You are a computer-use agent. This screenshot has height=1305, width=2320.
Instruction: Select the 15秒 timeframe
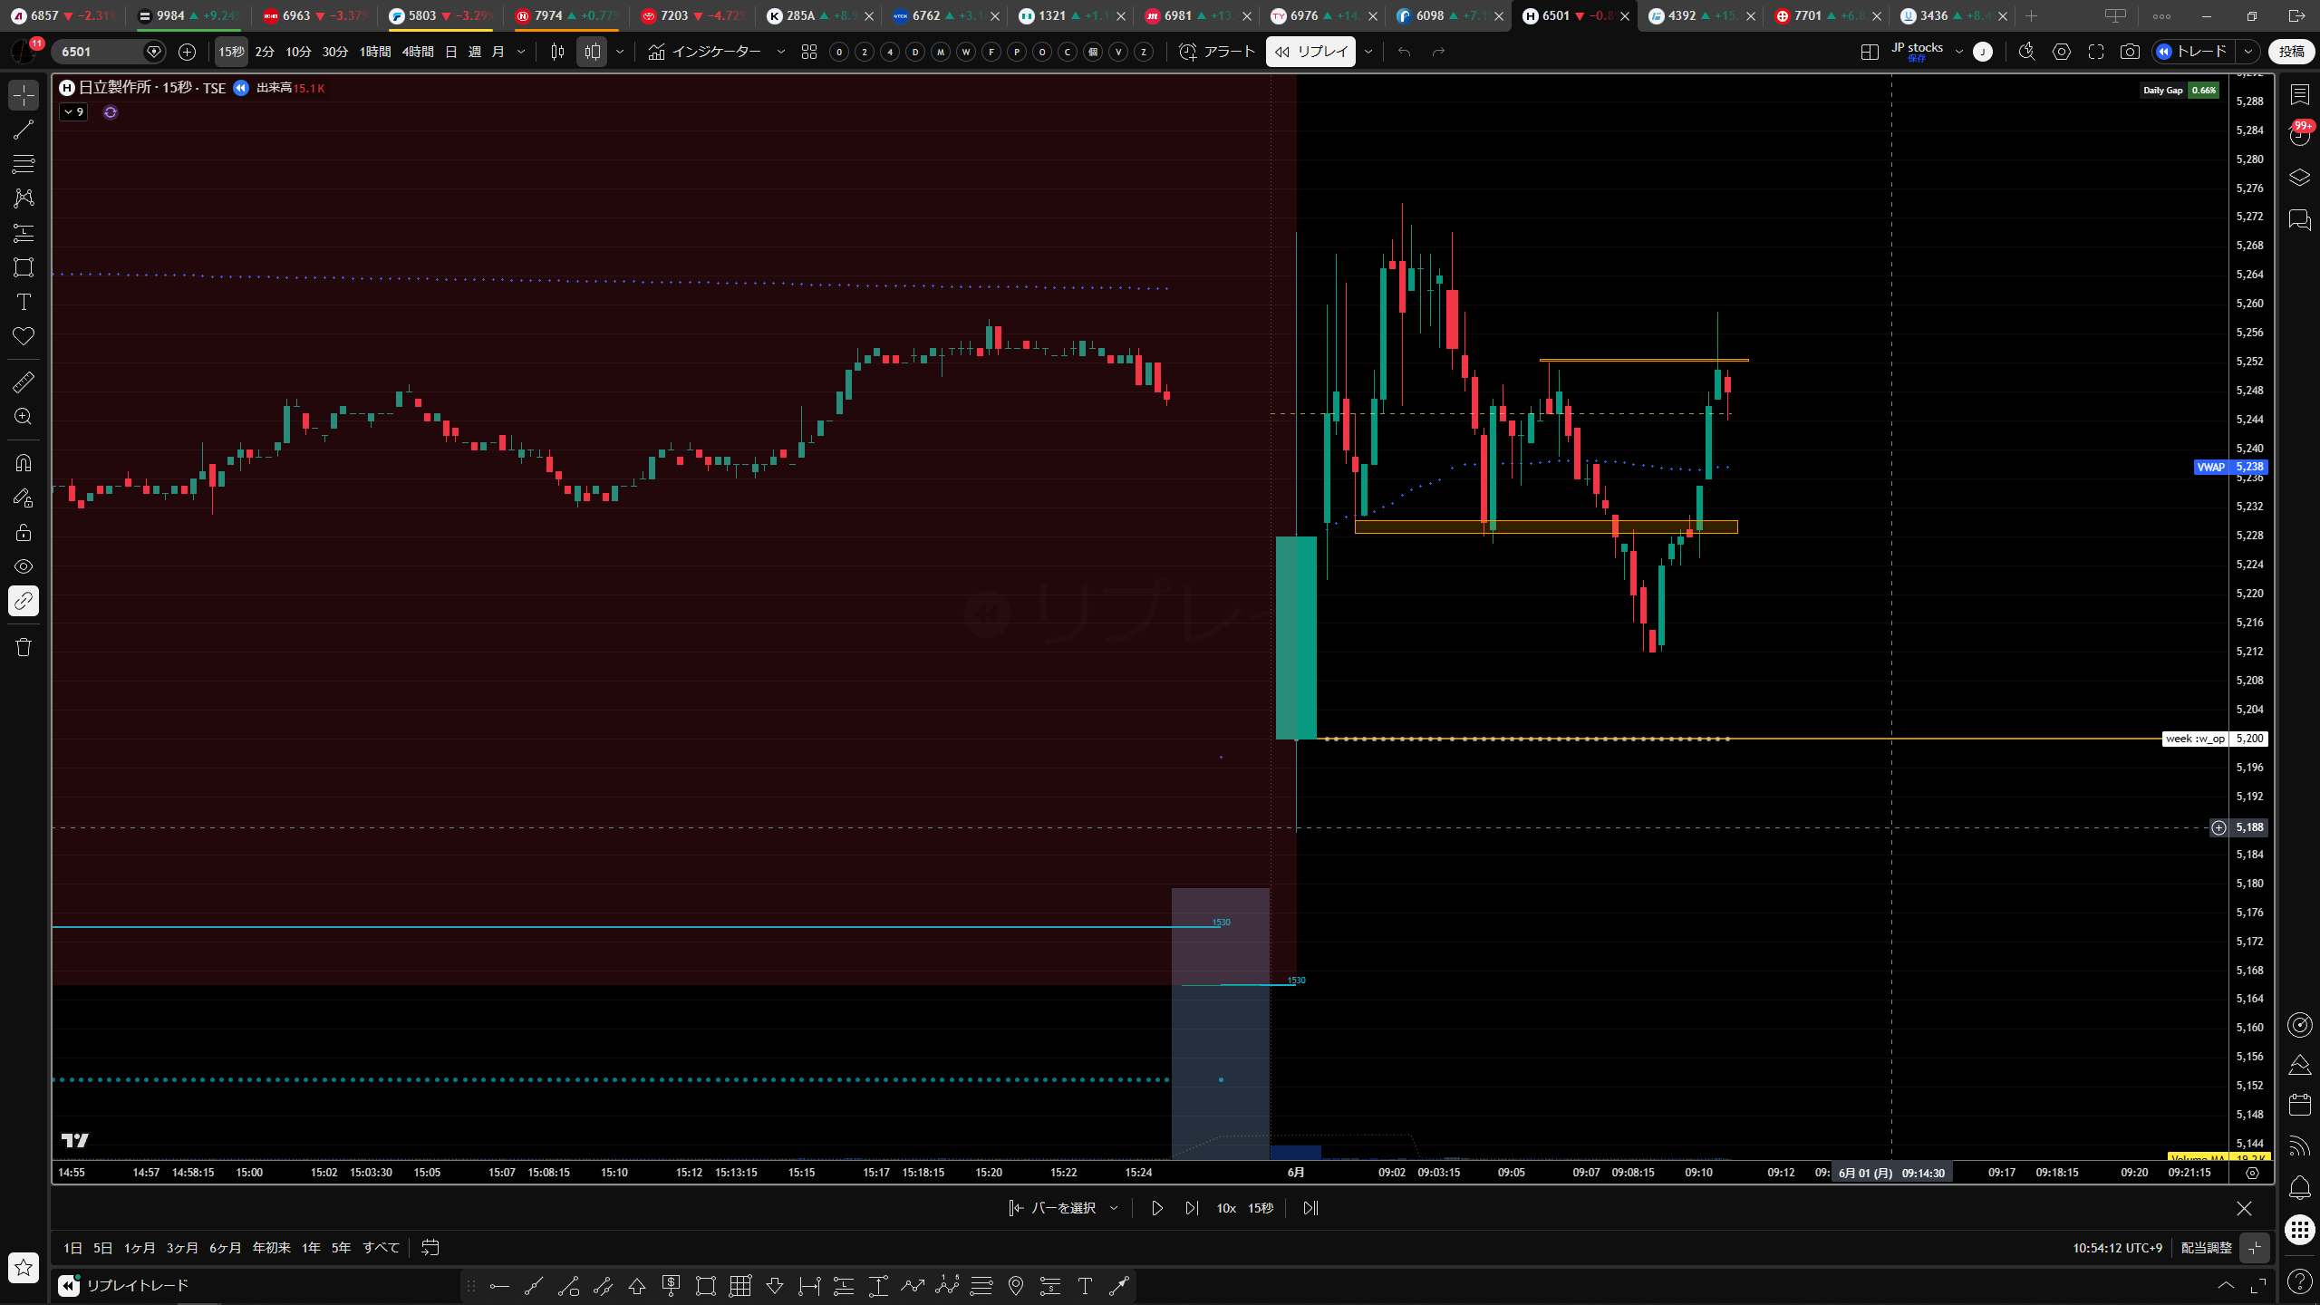[231, 52]
